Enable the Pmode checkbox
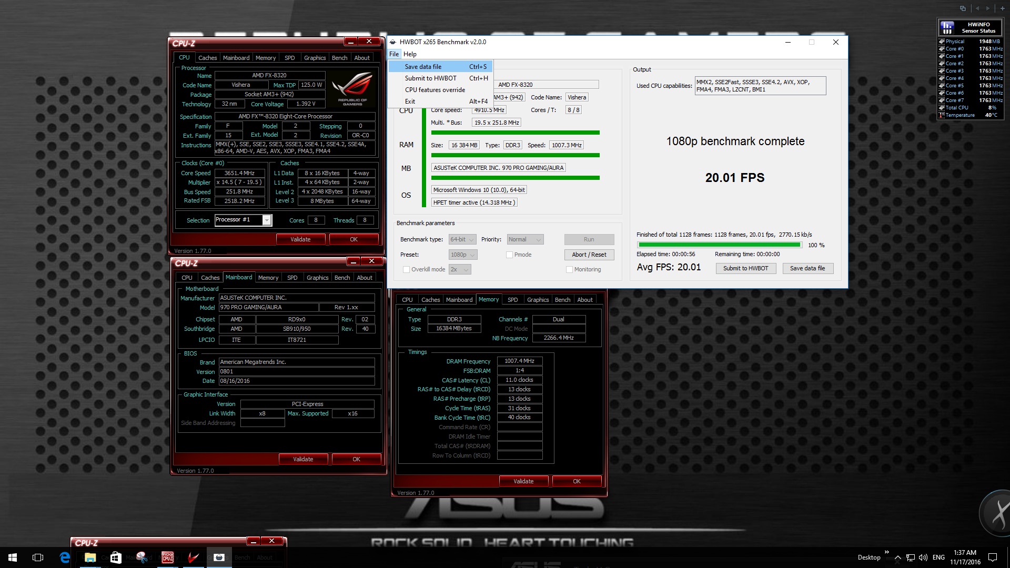The height and width of the screenshot is (568, 1010). point(509,255)
